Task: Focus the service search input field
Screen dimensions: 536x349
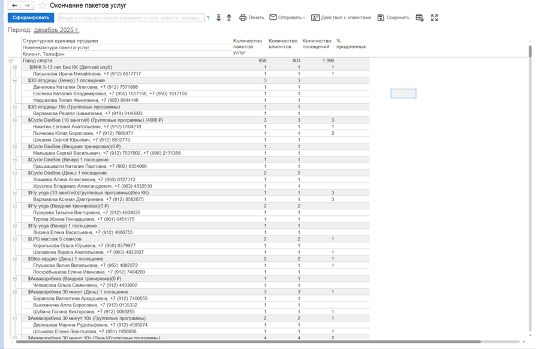Action: (x=131, y=18)
